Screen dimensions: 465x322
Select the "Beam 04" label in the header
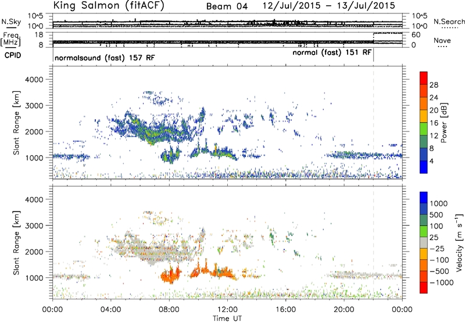[x=227, y=6]
